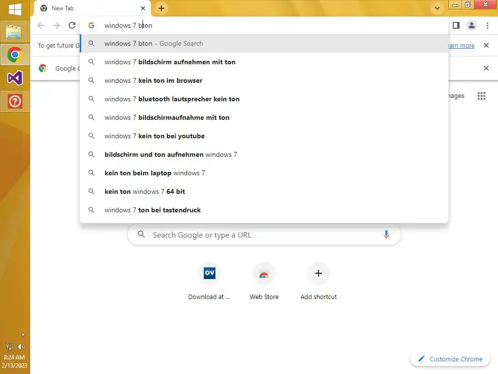
Task: Go back using the back arrow
Action: click(x=41, y=25)
